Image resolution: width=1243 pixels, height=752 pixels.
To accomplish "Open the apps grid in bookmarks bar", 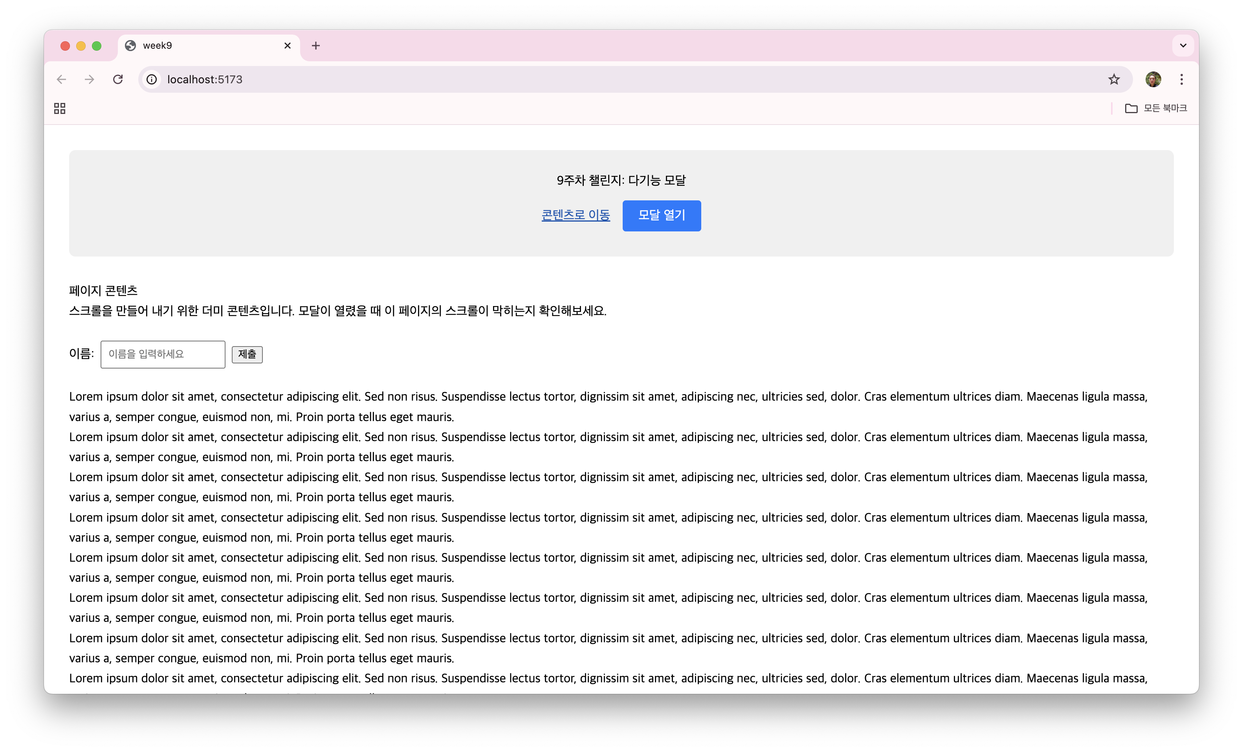I will (x=60, y=108).
